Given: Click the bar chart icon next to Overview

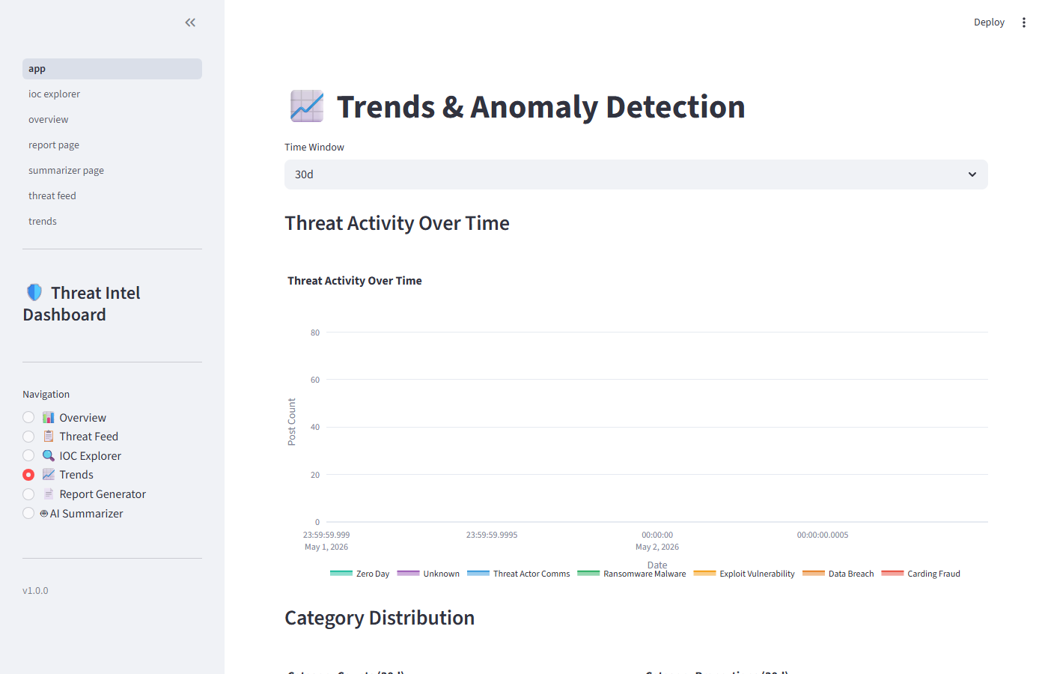Looking at the screenshot, I should click(x=49, y=417).
